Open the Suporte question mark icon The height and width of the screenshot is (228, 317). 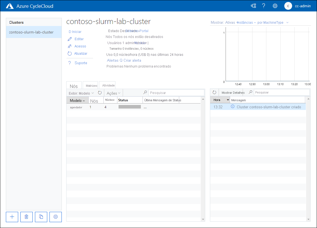[x=70, y=63]
